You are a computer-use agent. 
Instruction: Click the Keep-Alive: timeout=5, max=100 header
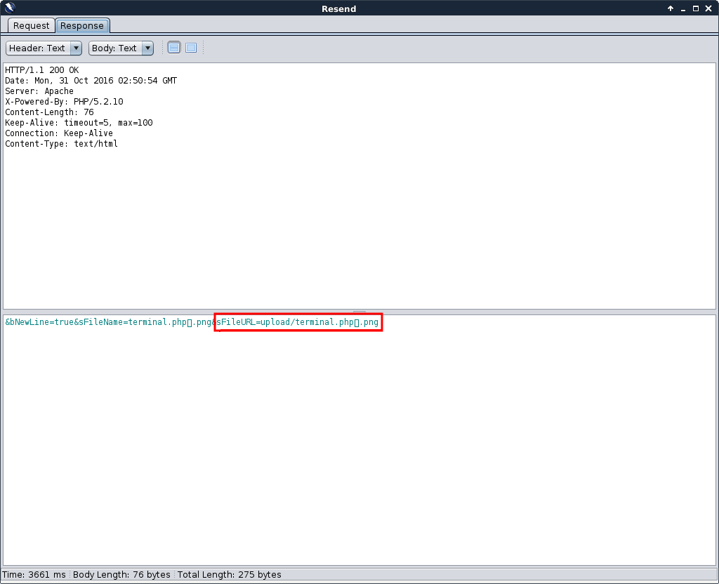(79, 123)
